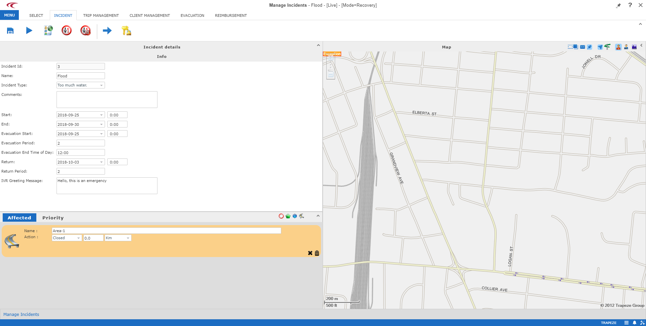Open the Km unit dropdown for Area-1
The height and width of the screenshot is (326, 646).
tap(128, 238)
